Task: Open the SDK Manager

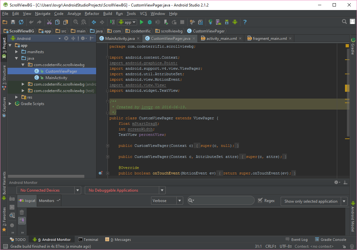Action: click(x=227, y=22)
